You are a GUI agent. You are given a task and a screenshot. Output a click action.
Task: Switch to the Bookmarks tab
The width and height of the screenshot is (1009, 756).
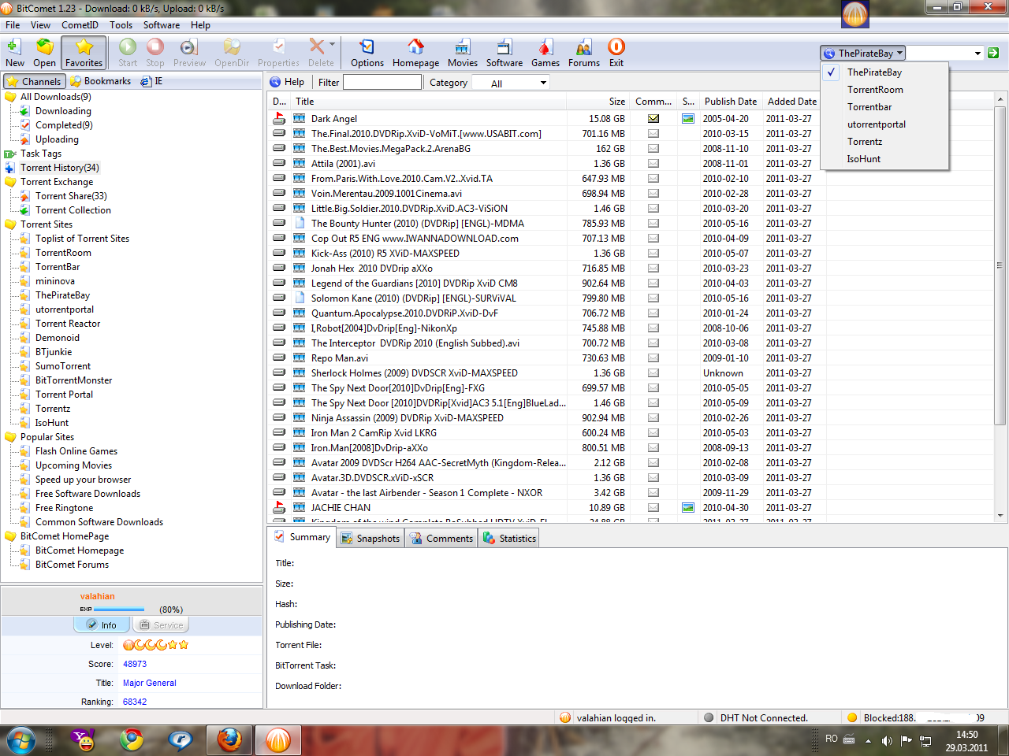(x=100, y=81)
